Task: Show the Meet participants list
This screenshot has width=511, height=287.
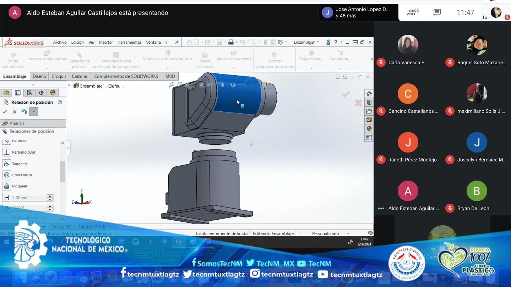Action: pos(413,12)
